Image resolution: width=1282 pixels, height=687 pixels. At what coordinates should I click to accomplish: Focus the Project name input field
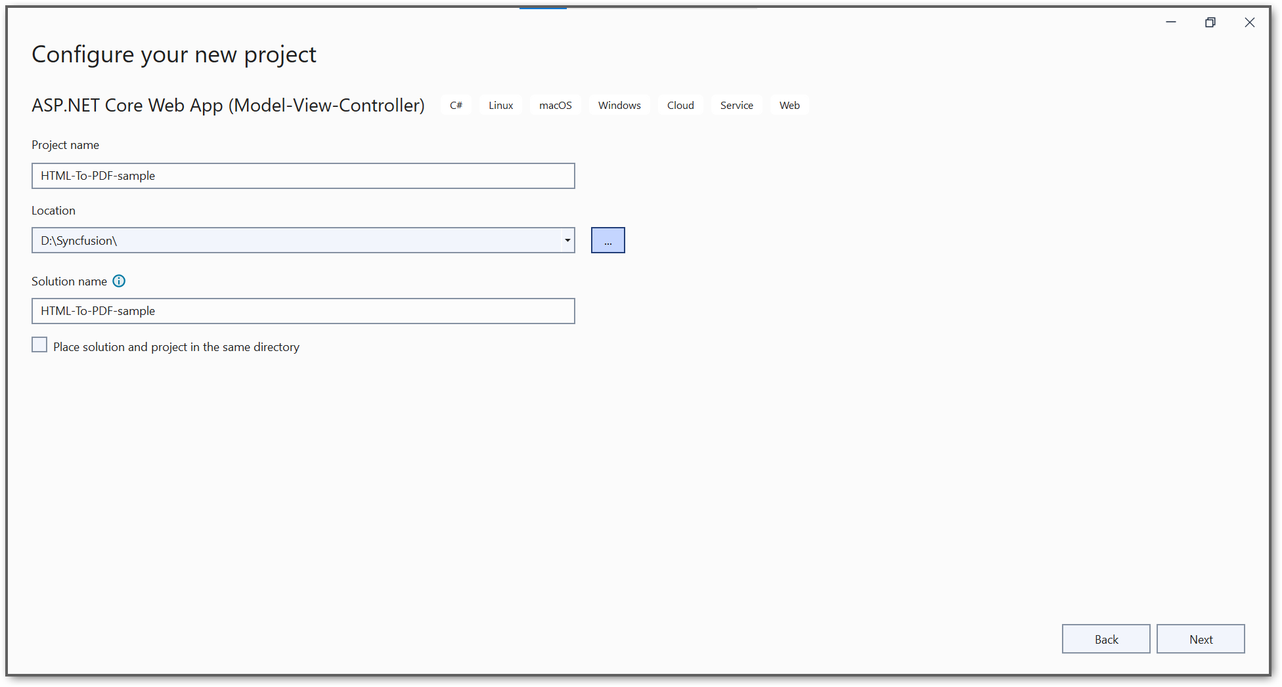(303, 176)
